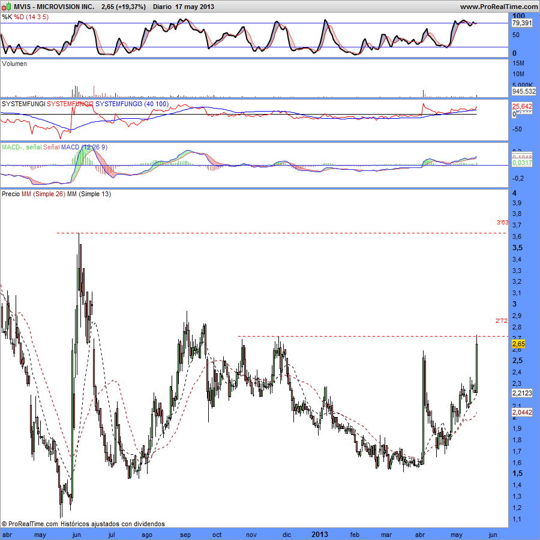The image size is (540, 540).
Task: Click the yellow 2,65 current price tag
Action: pos(518,344)
